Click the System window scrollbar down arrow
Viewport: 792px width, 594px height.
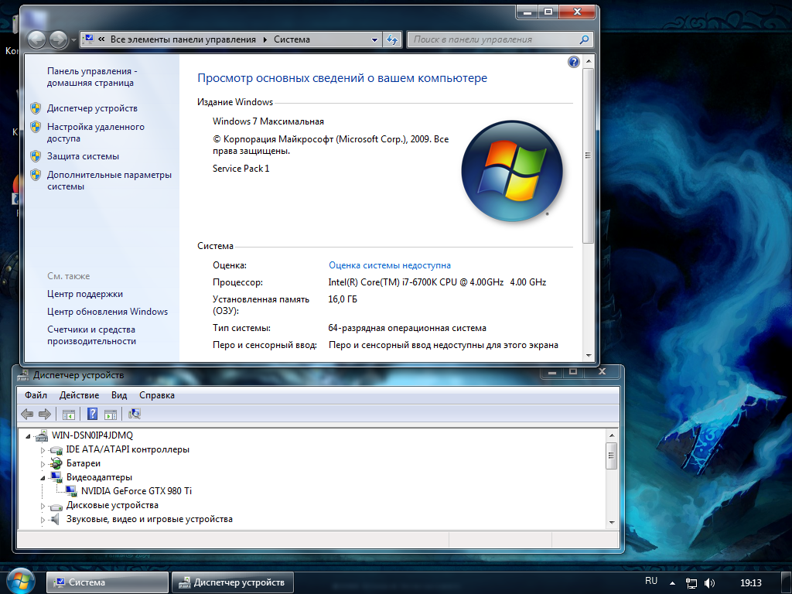(588, 355)
